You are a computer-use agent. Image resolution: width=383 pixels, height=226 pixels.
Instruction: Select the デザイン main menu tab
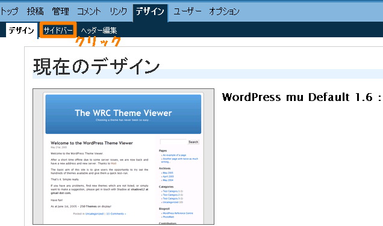click(150, 11)
